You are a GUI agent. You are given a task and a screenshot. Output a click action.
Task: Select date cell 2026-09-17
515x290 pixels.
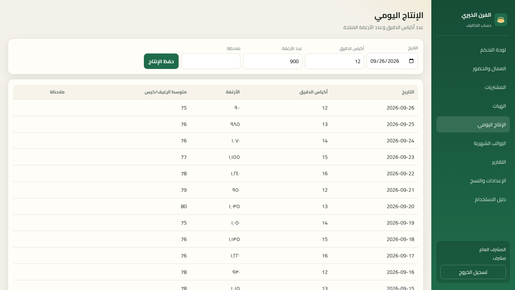(x=400, y=256)
